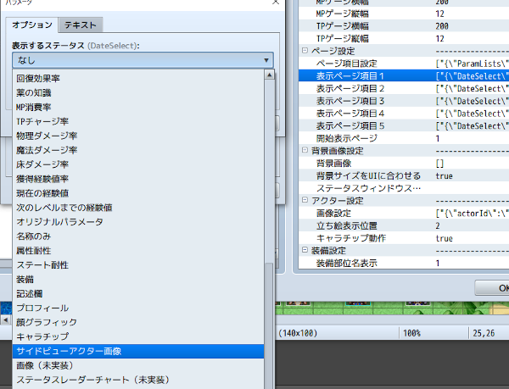
Task: Select the 背景サイズをUIに合わせる row
Action: coord(404,175)
